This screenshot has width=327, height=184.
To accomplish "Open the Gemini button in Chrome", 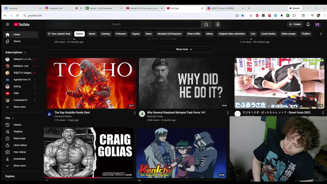I will (x=295, y=8).
